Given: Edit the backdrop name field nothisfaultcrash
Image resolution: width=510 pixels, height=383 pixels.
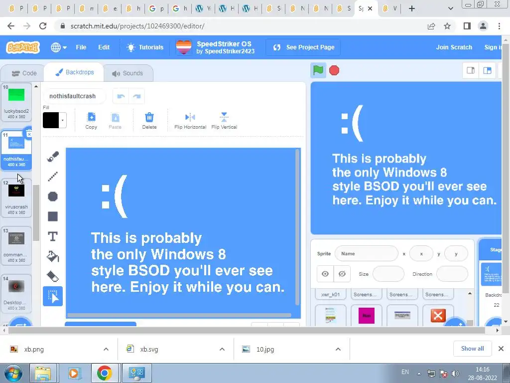Looking at the screenshot, I should (75, 96).
